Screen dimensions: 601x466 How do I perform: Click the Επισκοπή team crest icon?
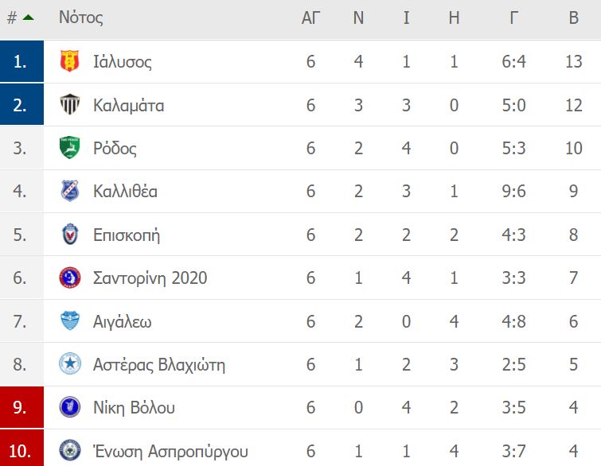pyautogui.click(x=70, y=234)
